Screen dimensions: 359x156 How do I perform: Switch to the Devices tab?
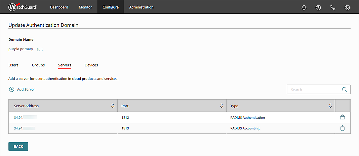[91, 65]
